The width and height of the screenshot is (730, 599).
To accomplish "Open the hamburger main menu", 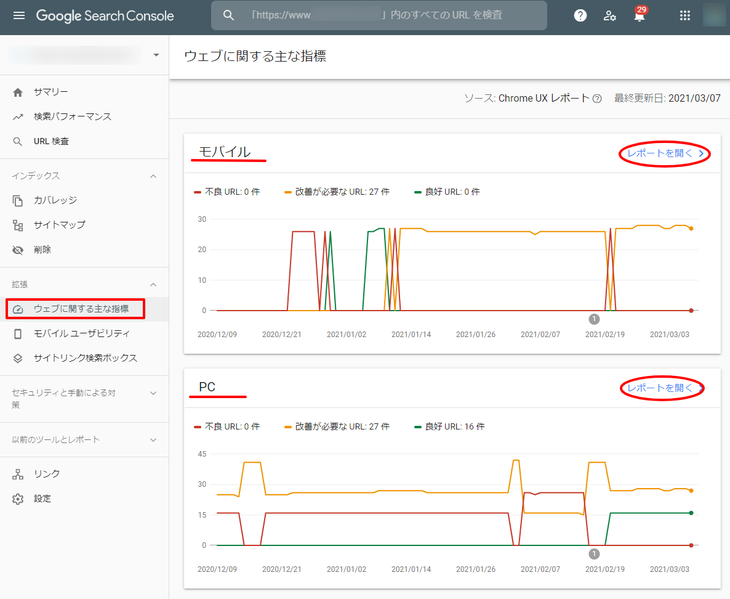I will [x=19, y=16].
